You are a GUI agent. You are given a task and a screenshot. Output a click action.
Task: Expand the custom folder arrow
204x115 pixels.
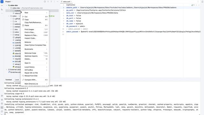point(11,11)
